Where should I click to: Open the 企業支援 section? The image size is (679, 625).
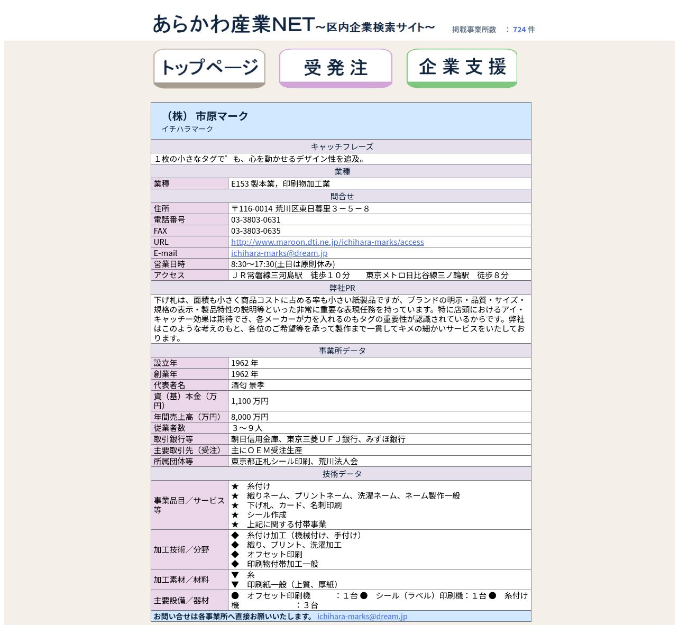click(x=462, y=68)
